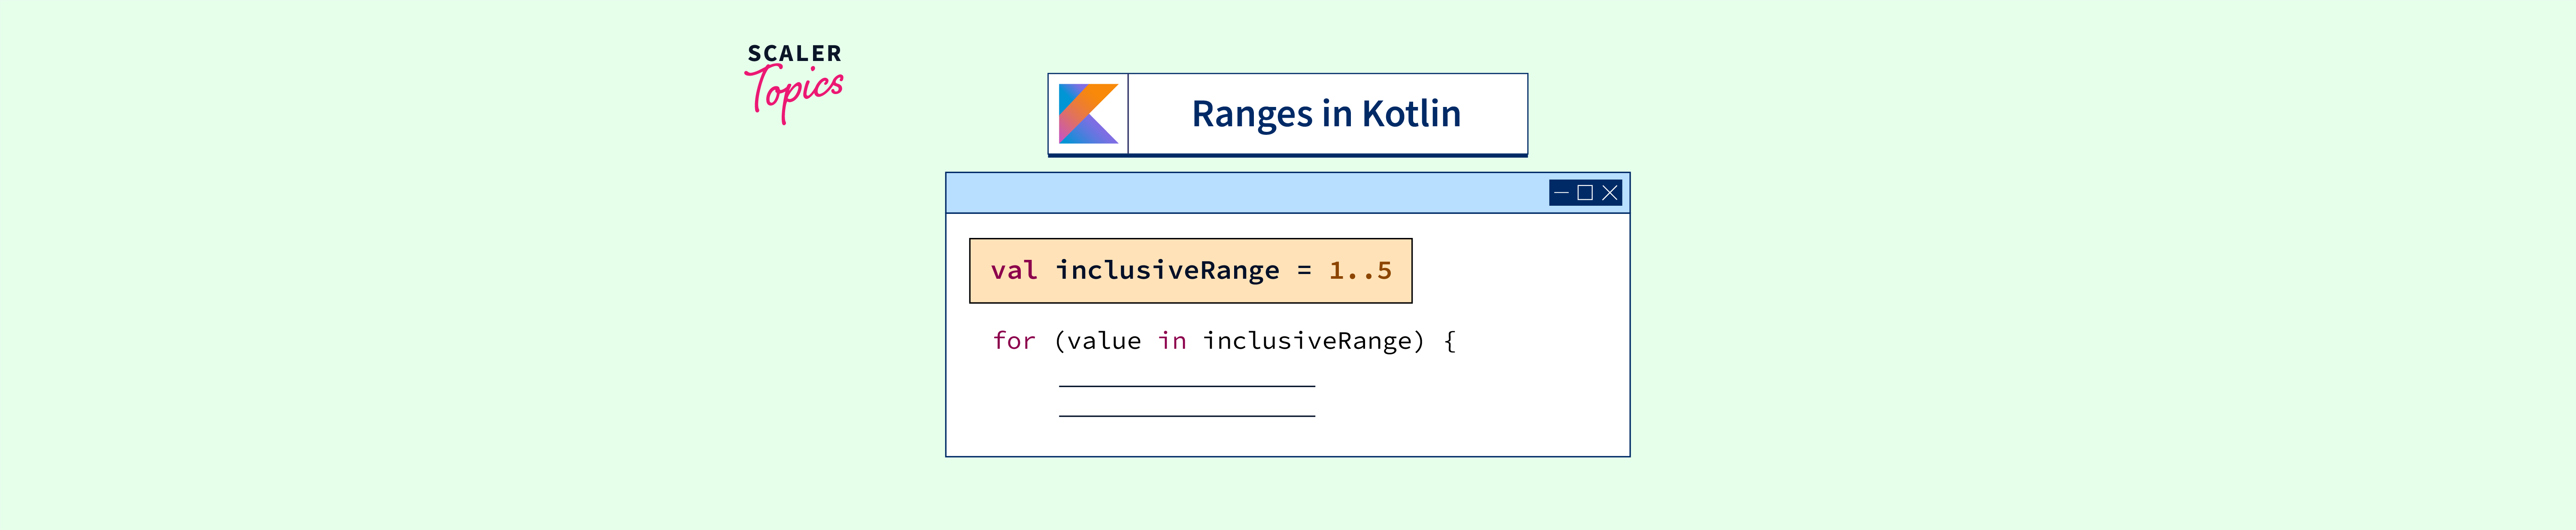The image size is (2576, 530).
Task: Click the second placeholder line in loop
Action: [x=1186, y=416]
